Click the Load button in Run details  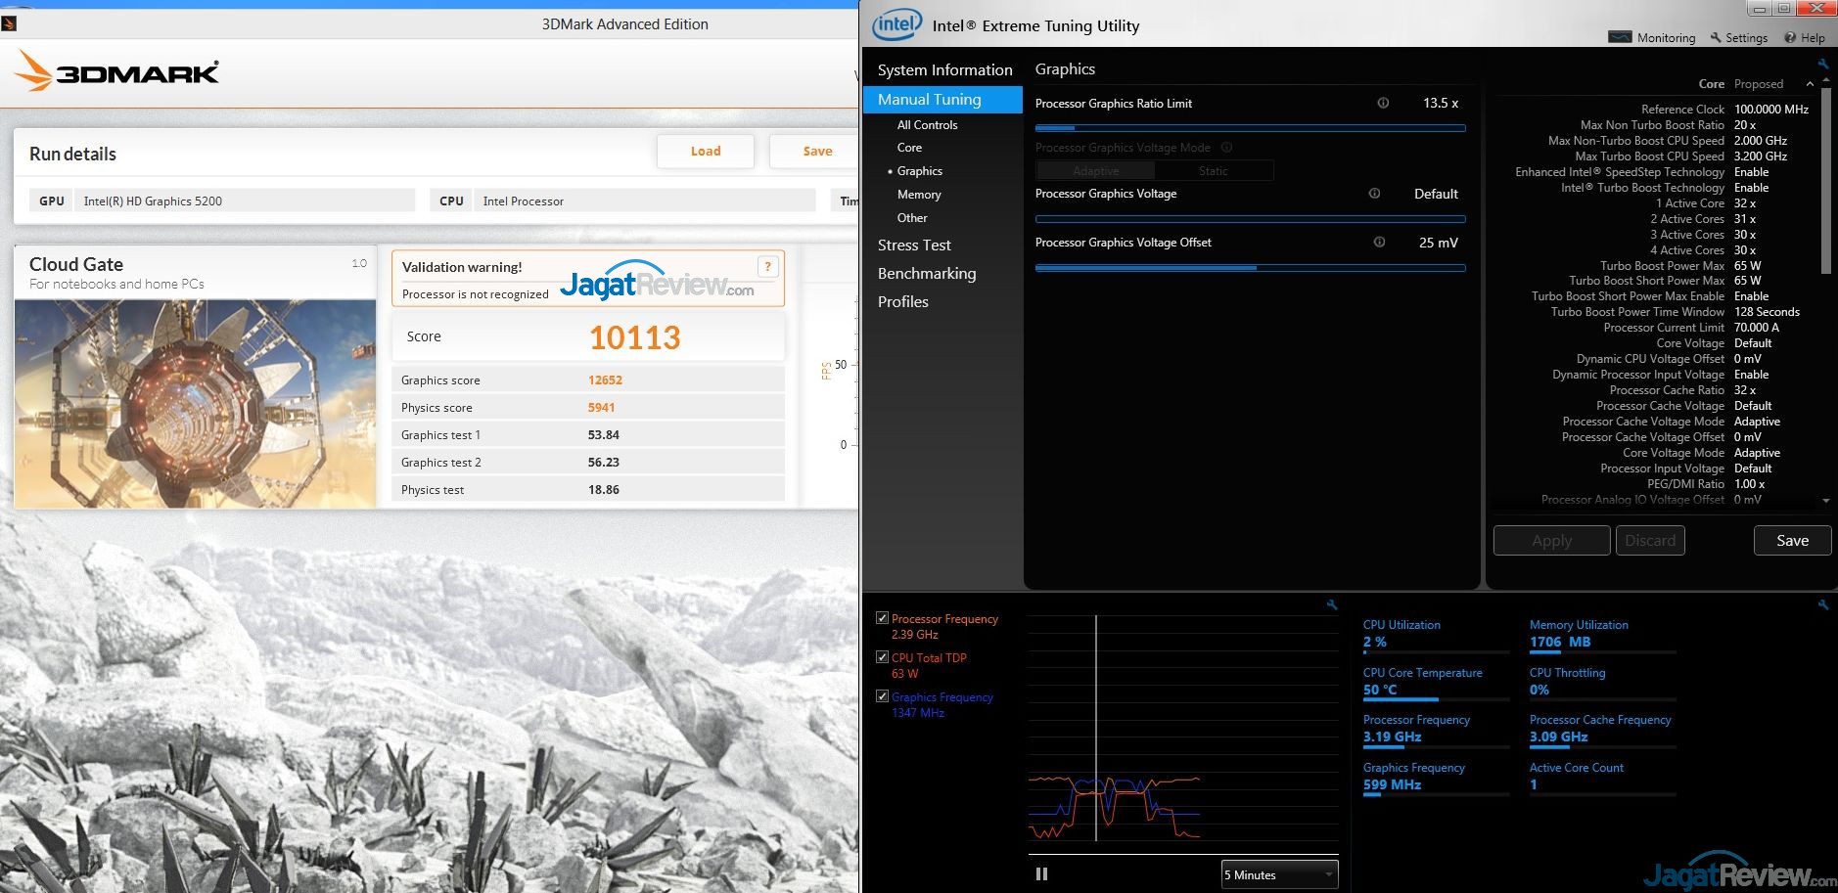coord(705,151)
